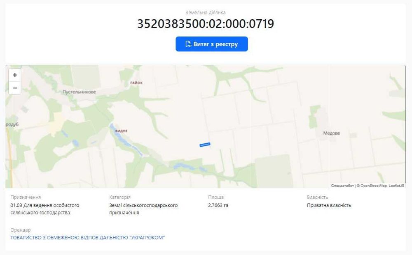Viewport: 412px width, 255px height.
Task: Zoom in on the map
Action: click(15, 75)
